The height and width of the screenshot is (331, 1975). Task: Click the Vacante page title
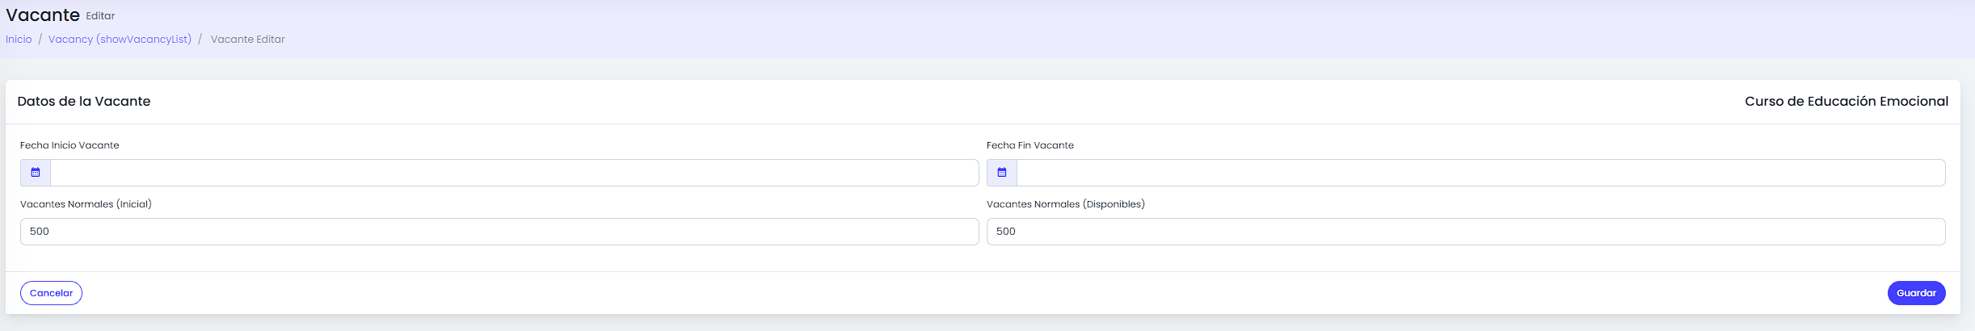tap(43, 15)
